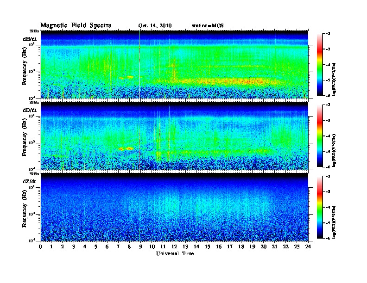Click the bright vertical spike near hour 9 in the dH/dt plot

pos(140,64)
